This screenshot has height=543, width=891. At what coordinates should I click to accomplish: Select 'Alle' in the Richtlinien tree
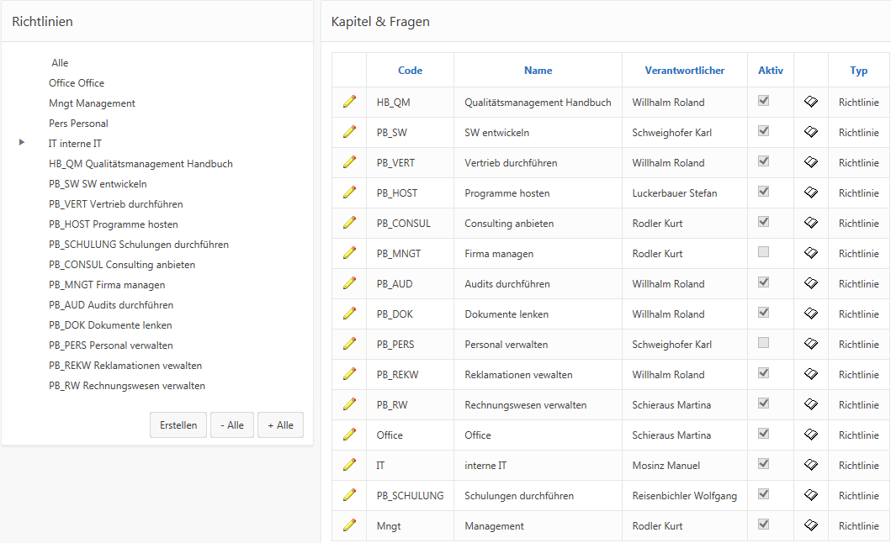click(60, 63)
